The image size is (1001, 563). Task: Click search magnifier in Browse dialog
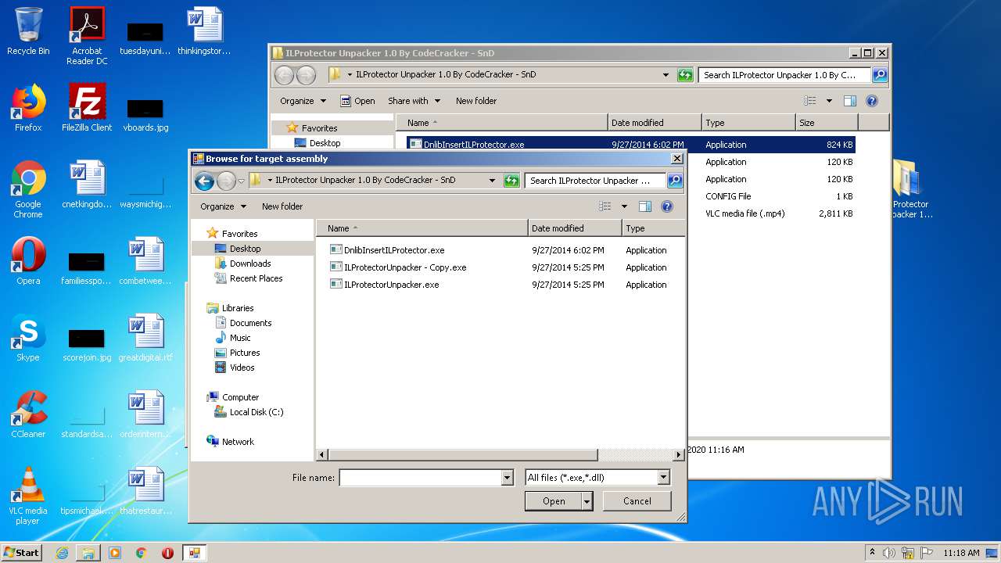[675, 181]
